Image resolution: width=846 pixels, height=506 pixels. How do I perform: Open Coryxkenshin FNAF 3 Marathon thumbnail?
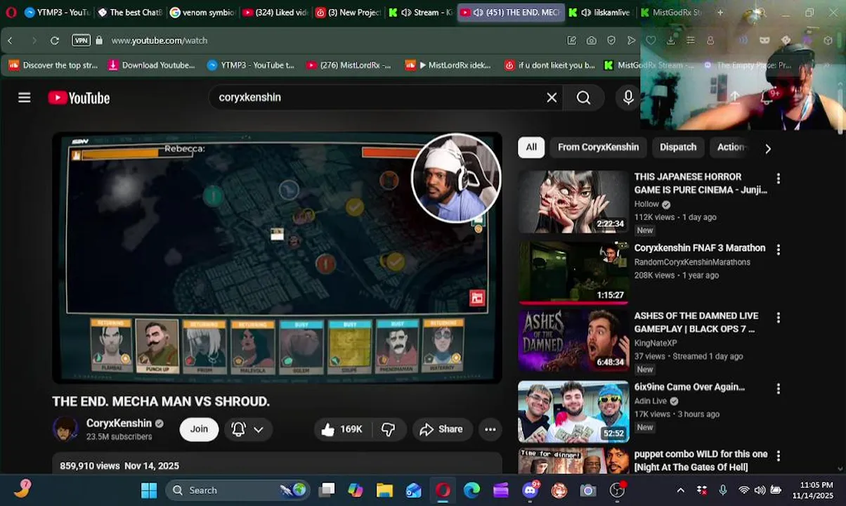(x=573, y=273)
